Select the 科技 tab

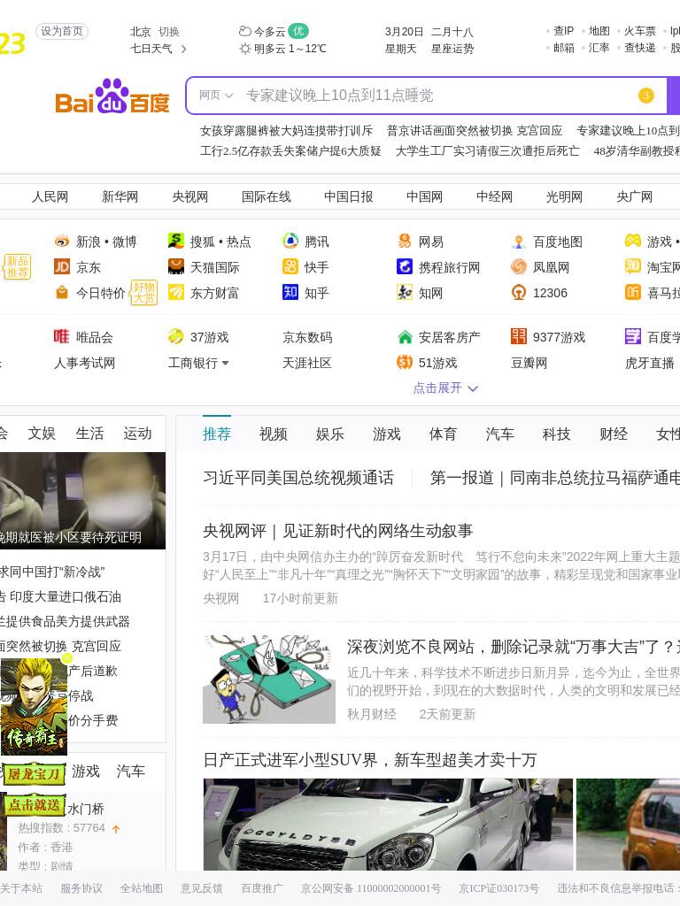click(556, 434)
